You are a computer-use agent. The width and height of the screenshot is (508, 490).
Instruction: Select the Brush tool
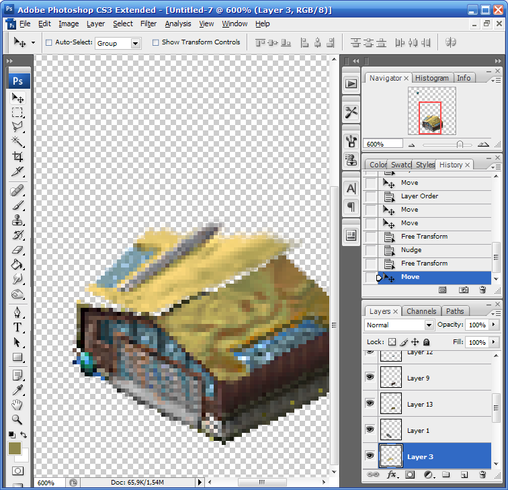pos(17,205)
